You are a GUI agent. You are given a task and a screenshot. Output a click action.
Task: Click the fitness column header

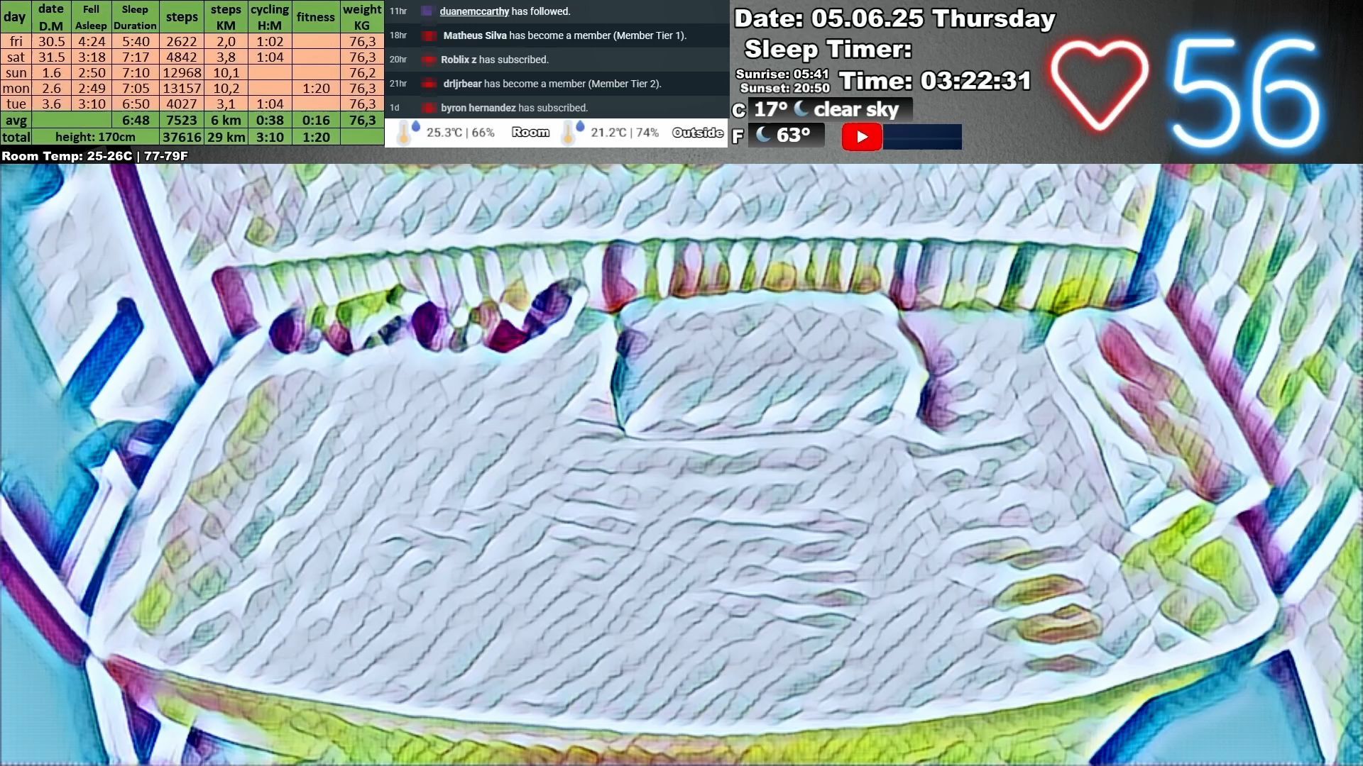[316, 17]
